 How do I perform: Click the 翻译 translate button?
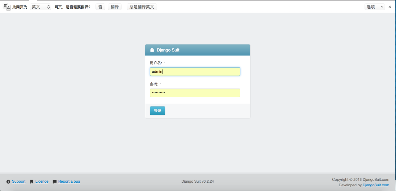click(x=115, y=7)
